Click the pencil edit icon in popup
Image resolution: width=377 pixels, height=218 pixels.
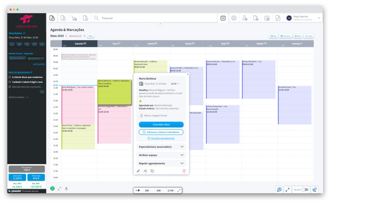pyautogui.click(x=138, y=171)
